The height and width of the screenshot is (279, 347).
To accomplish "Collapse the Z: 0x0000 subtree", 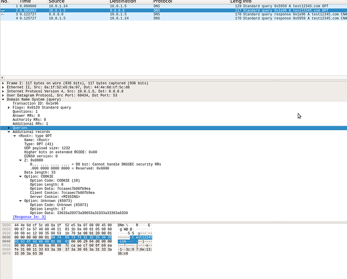I will point(21,160).
